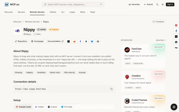Click the Facebook side share icon
Image resolution: width=179 pixels, height=112 pixels.
click(176, 31)
